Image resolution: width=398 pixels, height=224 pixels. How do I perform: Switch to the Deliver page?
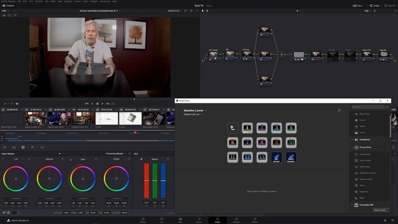click(255, 220)
